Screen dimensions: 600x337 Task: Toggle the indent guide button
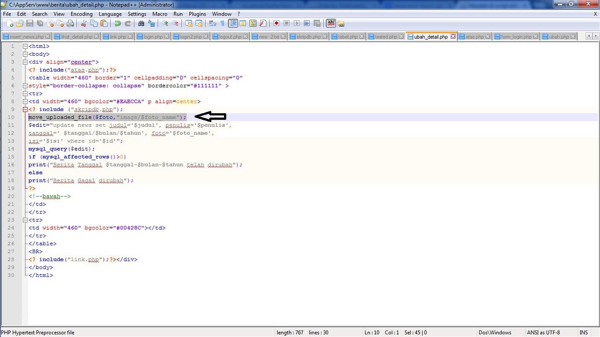232,23
